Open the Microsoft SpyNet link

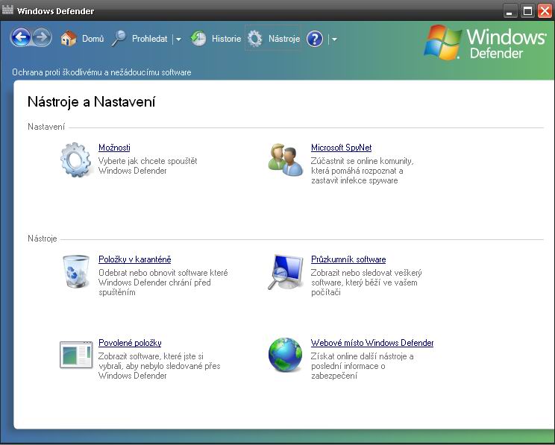341,148
